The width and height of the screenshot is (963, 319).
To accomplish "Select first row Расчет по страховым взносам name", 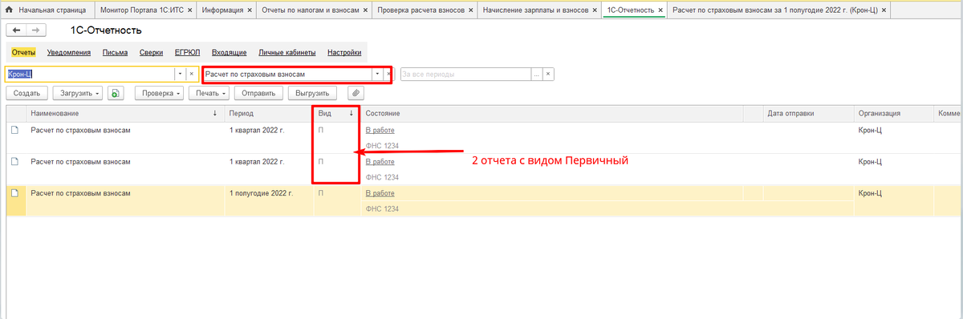I will 80,130.
